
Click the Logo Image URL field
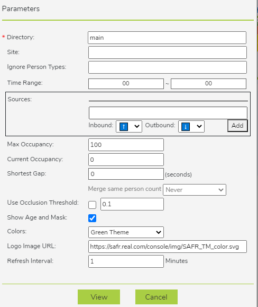[168, 247]
